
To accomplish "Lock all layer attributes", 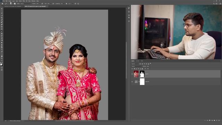I will coord(142,69).
